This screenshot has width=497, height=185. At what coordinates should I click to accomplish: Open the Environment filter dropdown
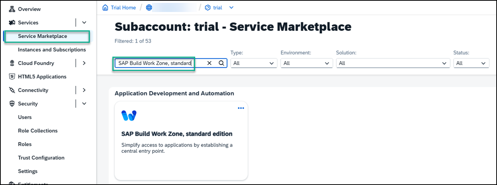pos(307,63)
